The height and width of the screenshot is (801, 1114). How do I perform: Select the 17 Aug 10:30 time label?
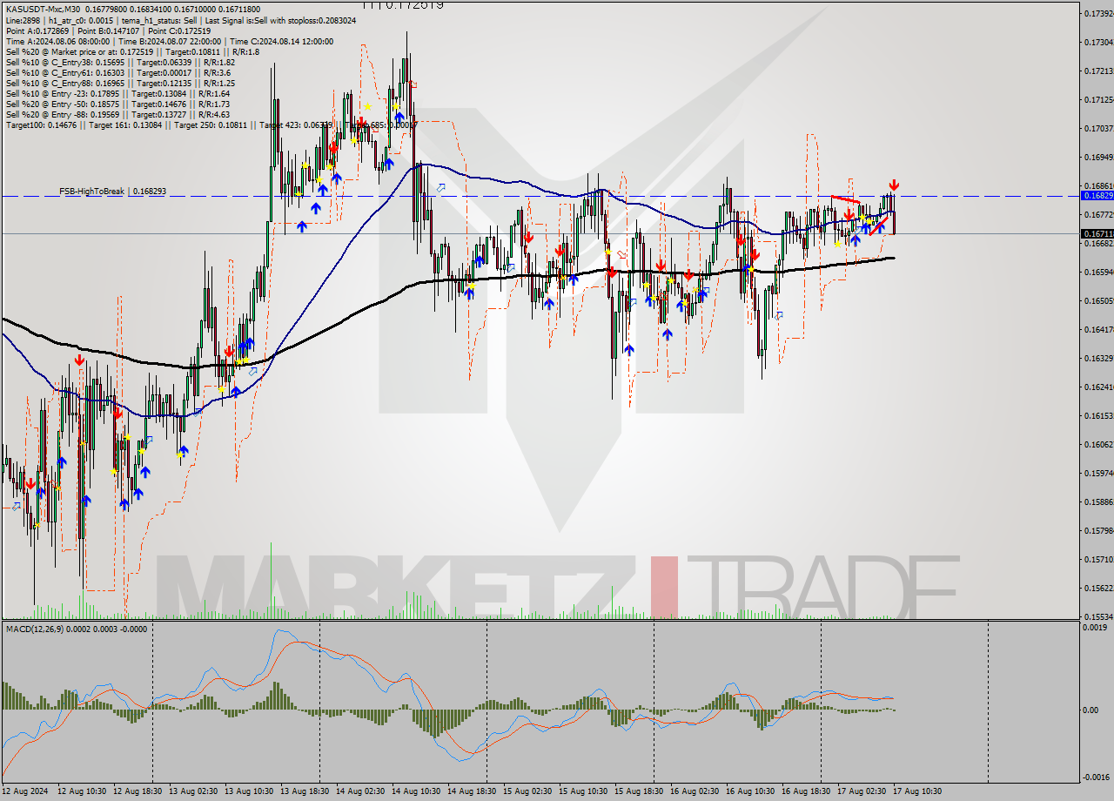pyautogui.click(x=917, y=791)
